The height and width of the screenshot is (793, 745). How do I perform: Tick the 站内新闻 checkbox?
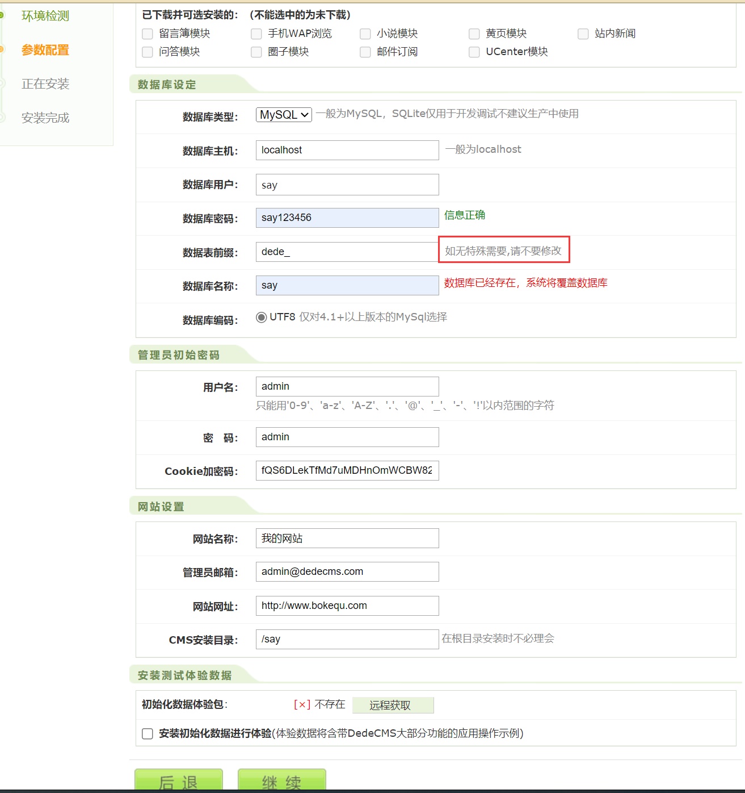tap(583, 34)
